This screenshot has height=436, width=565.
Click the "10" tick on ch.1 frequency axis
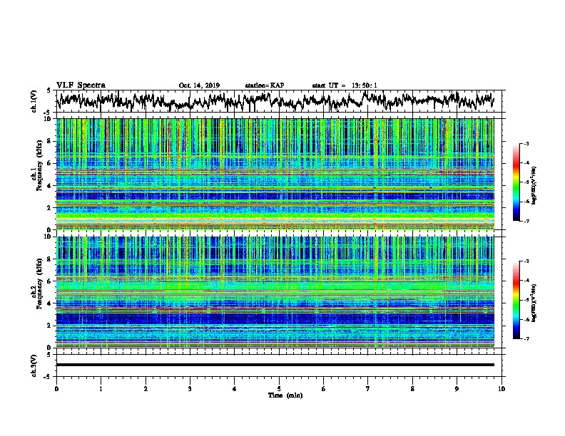pos(48,119)
